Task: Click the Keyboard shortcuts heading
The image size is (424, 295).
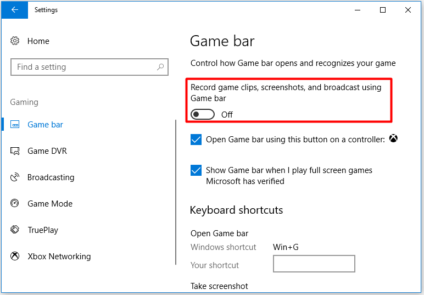Action: pos(236,210)
